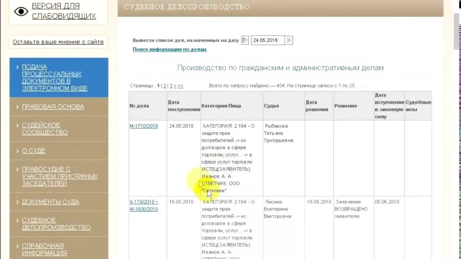Viewport: 461px width, 259px height.
Task: Select 'Правовая основа' menu item
Action: click(59, 107)
